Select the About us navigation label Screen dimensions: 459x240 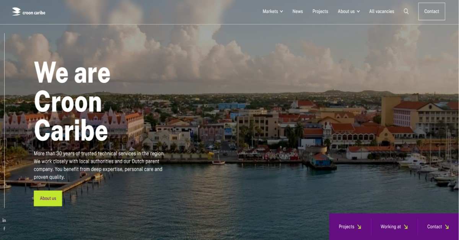[346, 11]
